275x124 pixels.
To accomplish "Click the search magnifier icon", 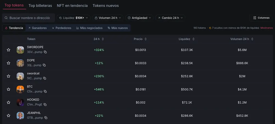I will tap(6, 18).
